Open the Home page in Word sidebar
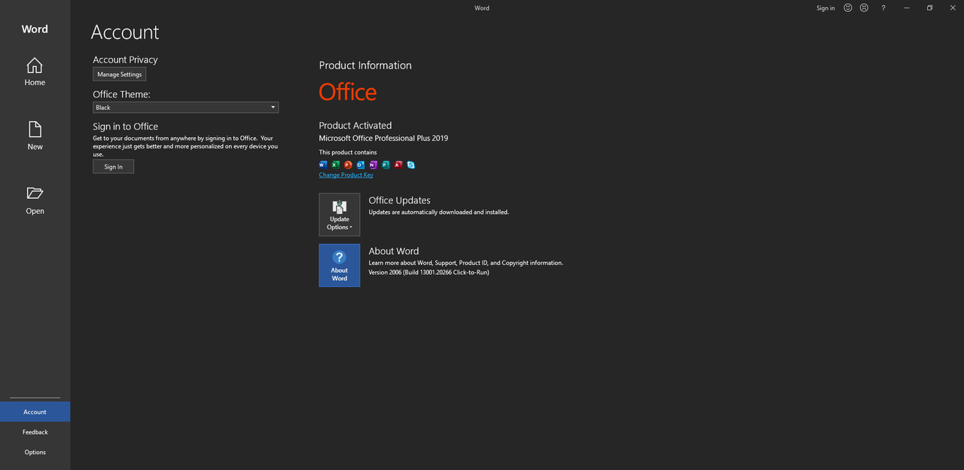 (35, 72)
